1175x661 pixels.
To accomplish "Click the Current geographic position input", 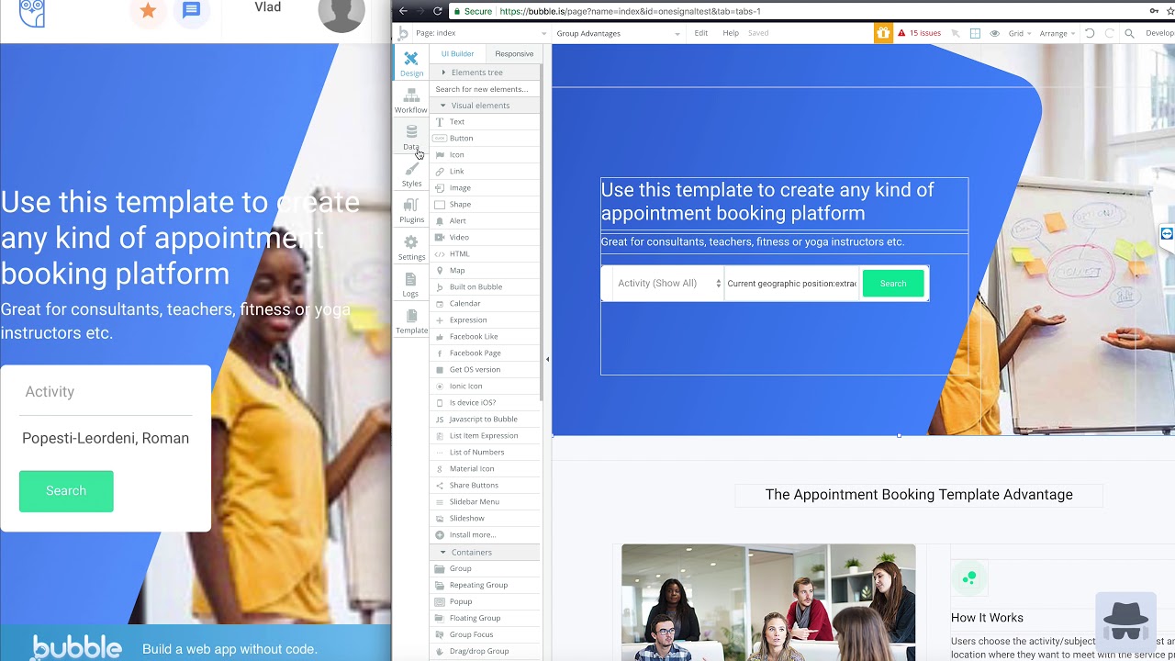I will (x=792, y=284).
